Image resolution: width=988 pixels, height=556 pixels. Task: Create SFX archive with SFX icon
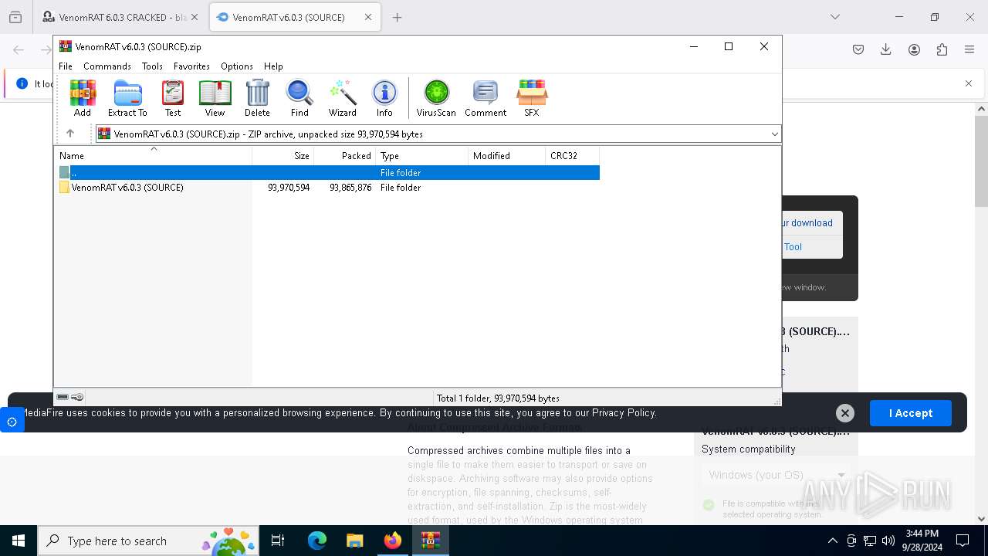532,98
